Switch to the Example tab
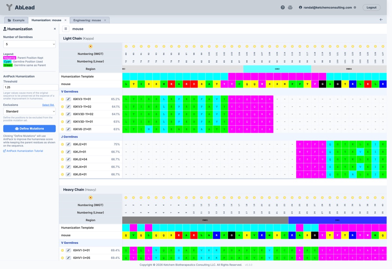The image size is (392, 269). [16, 20]
